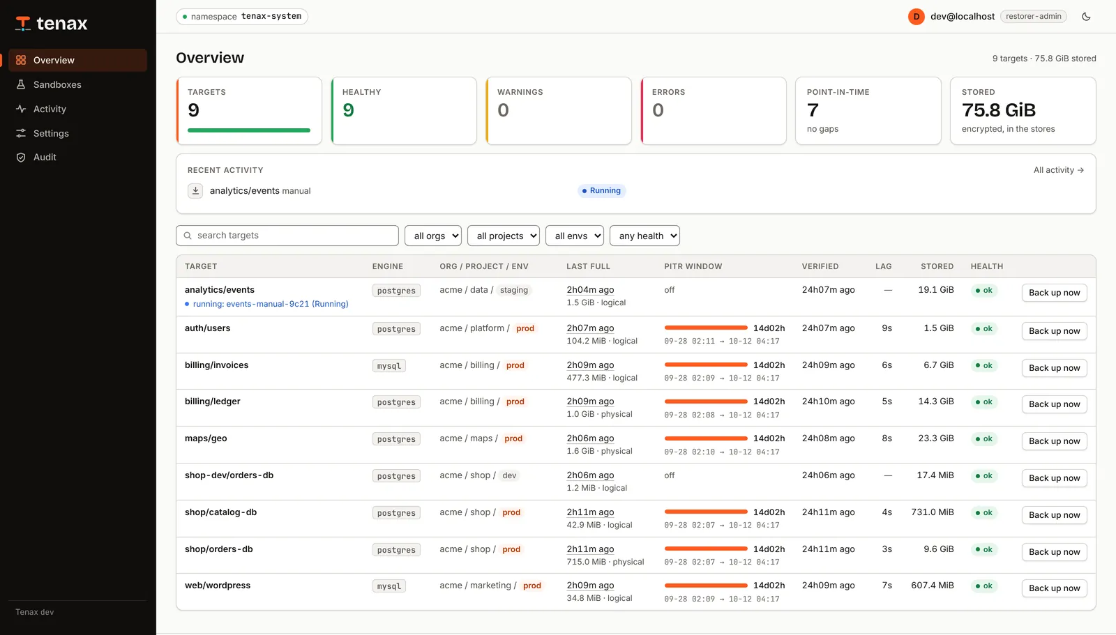Open the All activity link
The image size is (1116, 635).
click(x=1058, y=170)
